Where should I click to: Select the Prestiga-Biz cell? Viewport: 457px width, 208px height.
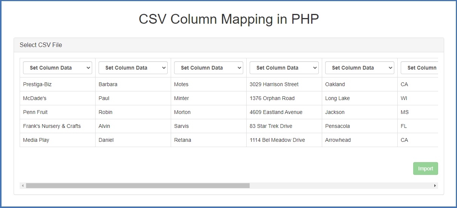57,84
